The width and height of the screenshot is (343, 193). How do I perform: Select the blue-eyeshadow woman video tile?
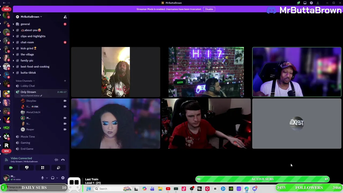coord(115,124)
